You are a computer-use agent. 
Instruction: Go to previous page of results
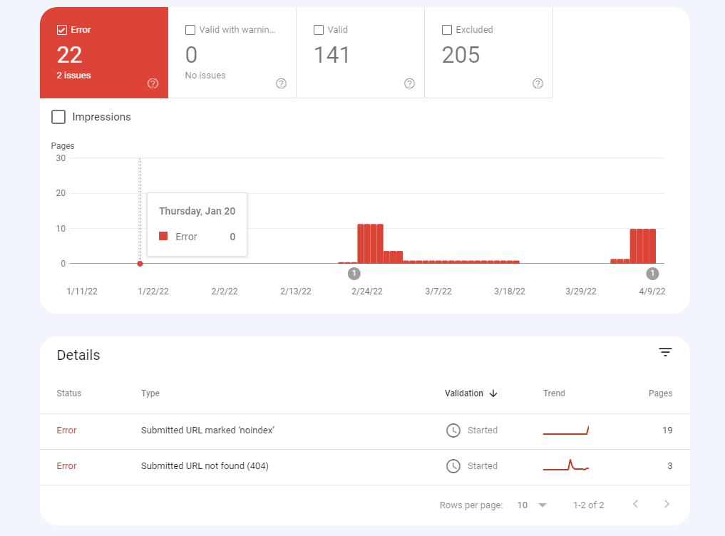pyautogui.click(x=635, y=505)
